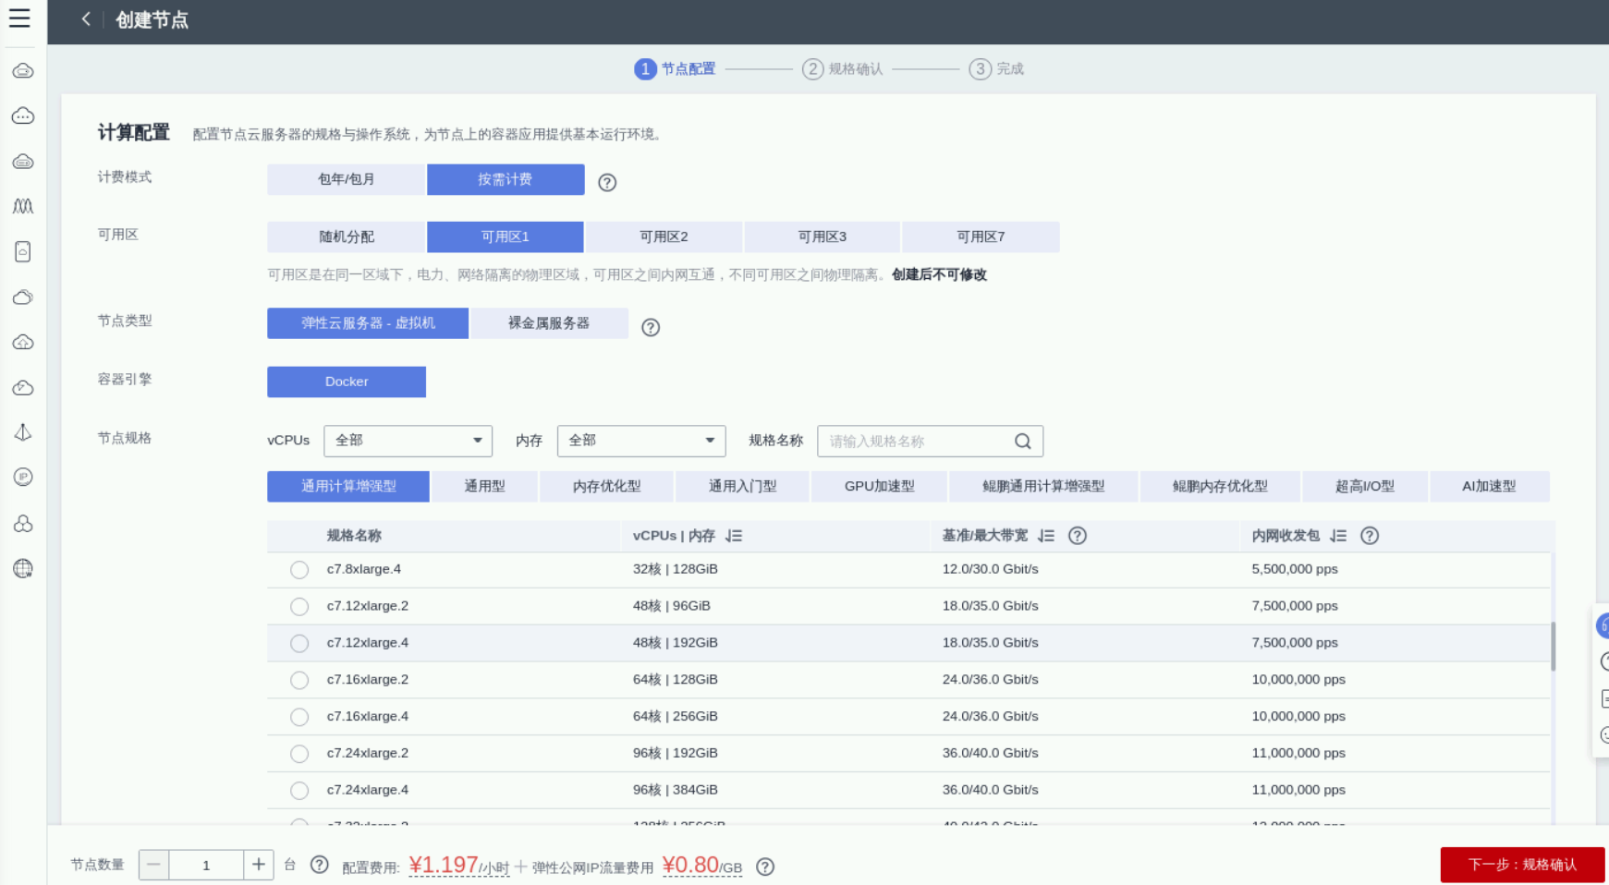This screenshot has width=1609, height=885.
Task: Select availability zone 可用区1
Action: pyautogui.click(x=505, y=236)
